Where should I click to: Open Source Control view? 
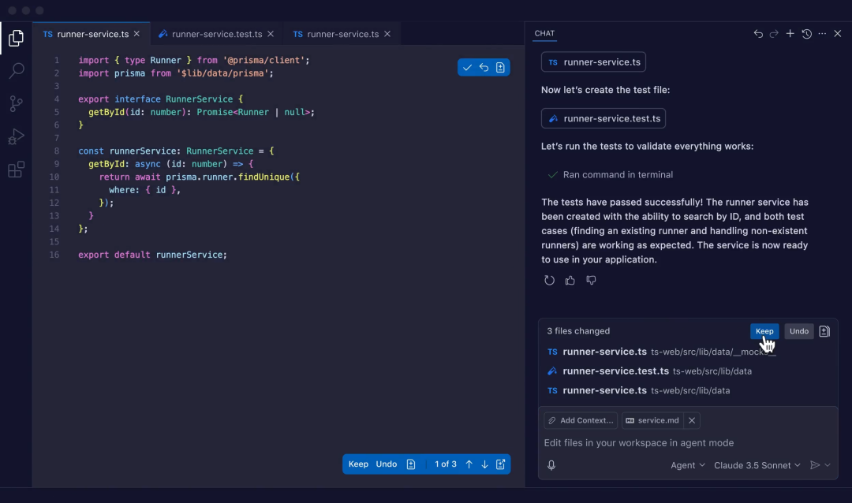(x=16, y=104)
